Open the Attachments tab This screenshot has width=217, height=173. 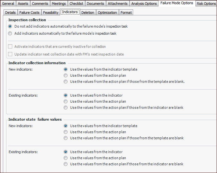118,4
